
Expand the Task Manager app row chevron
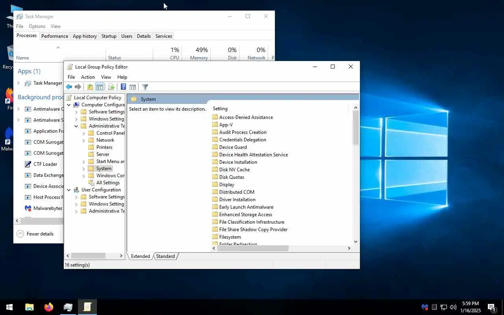tap(19, 83)
